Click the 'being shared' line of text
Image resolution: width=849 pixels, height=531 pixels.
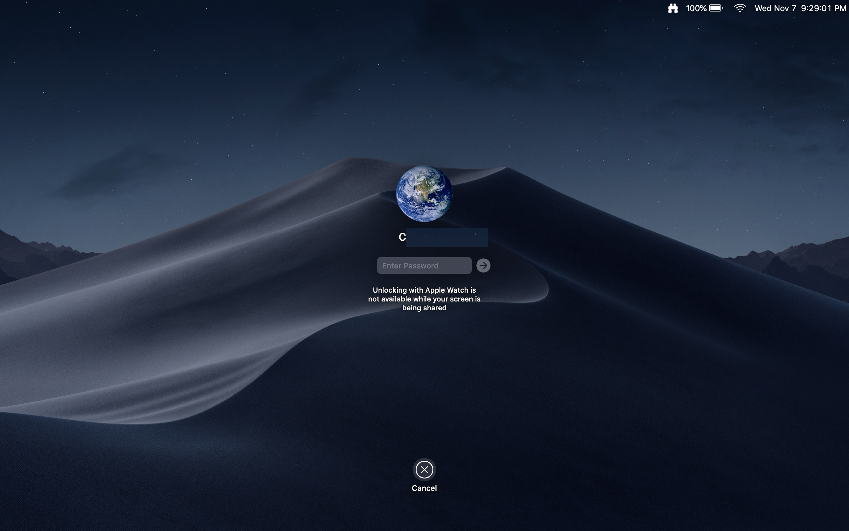tap(424, 308)
